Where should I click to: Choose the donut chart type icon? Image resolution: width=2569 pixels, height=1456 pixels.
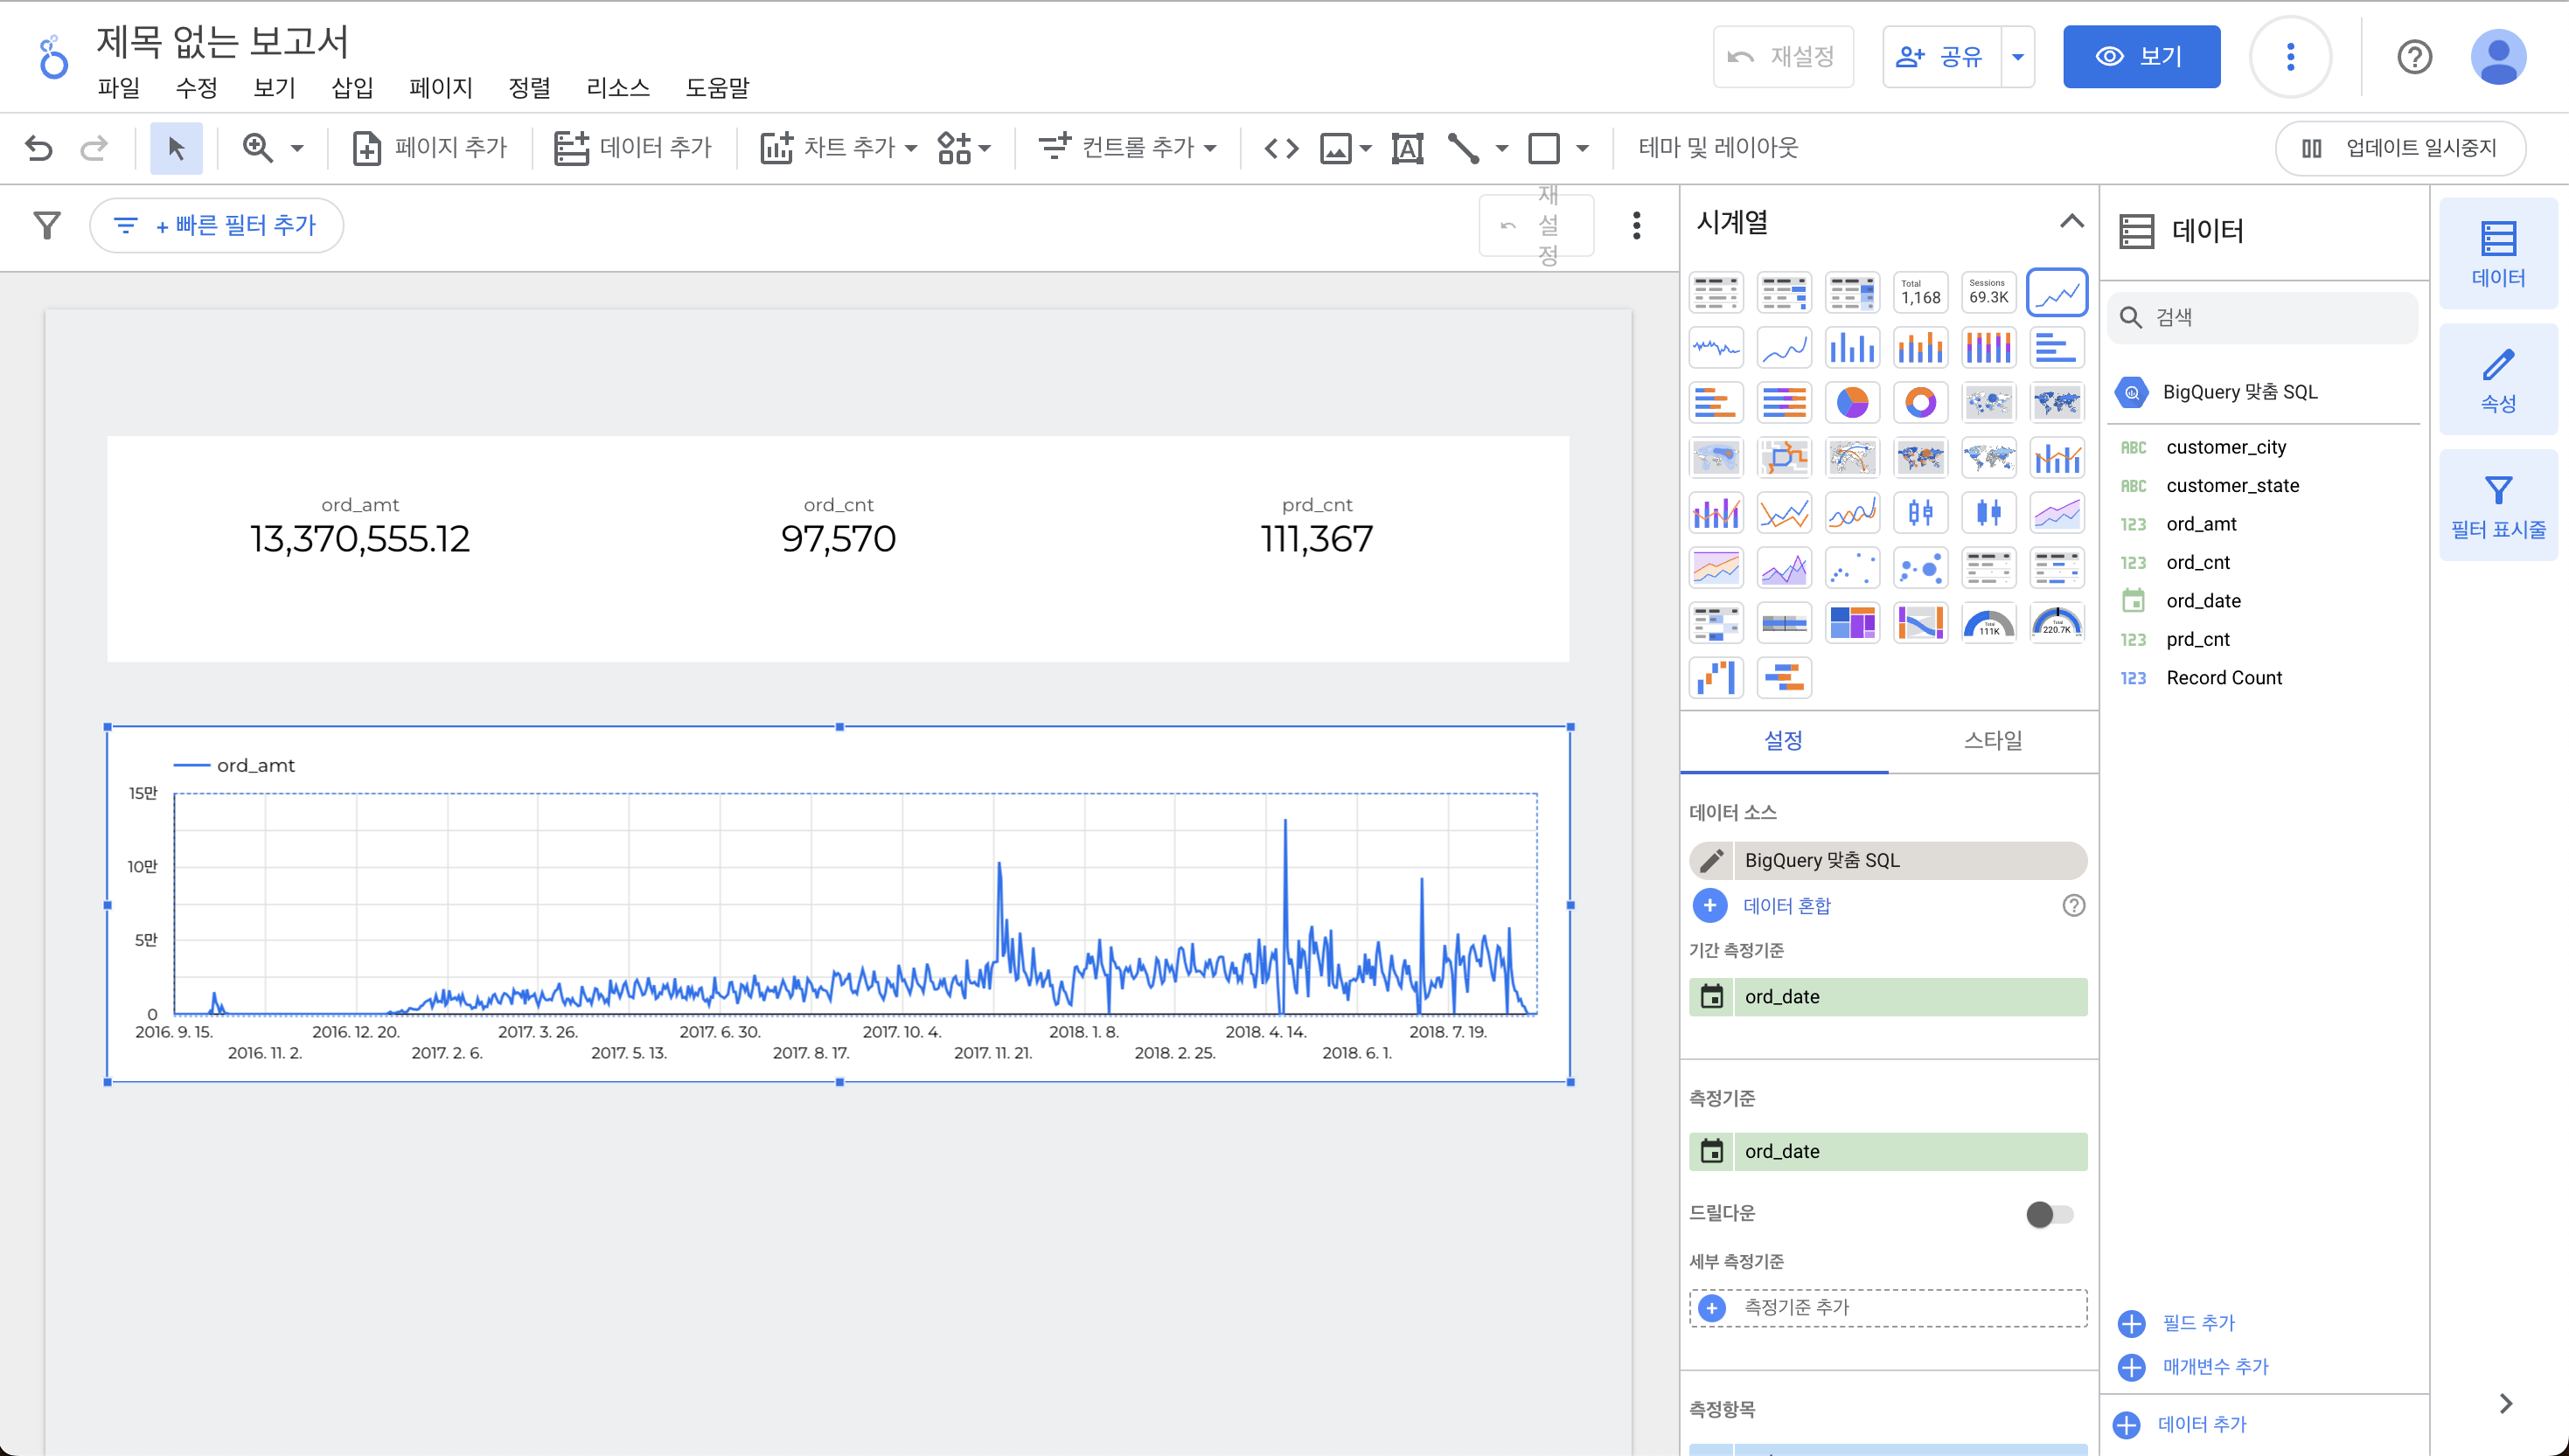coord(1919,403)
